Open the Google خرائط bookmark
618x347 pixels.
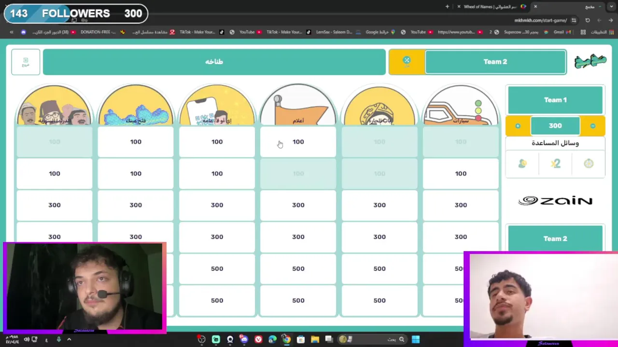380,32
